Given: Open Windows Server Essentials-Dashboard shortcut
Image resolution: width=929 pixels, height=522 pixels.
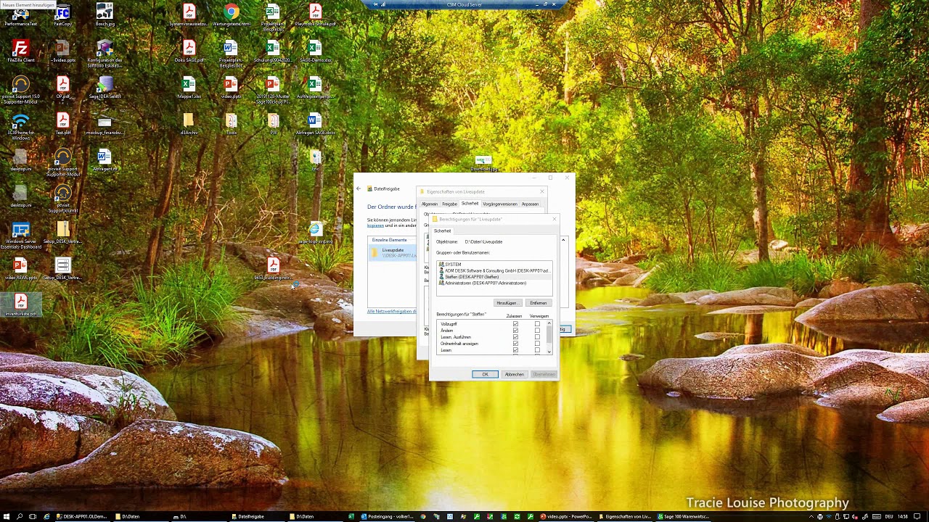Looking at the screenshot, I should click(21, 235).
